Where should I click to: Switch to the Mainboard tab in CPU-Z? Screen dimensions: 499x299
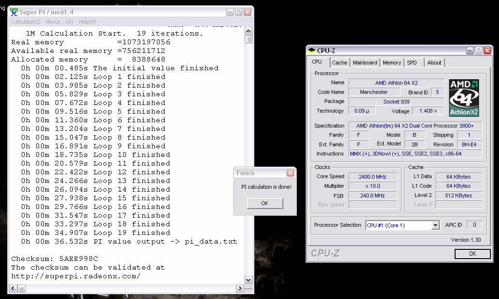click(x=365, y=63)
